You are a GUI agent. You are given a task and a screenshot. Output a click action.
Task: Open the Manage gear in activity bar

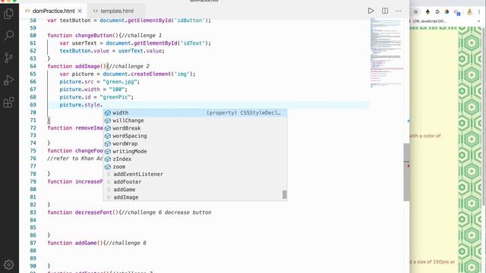click(x=8, y=265)
